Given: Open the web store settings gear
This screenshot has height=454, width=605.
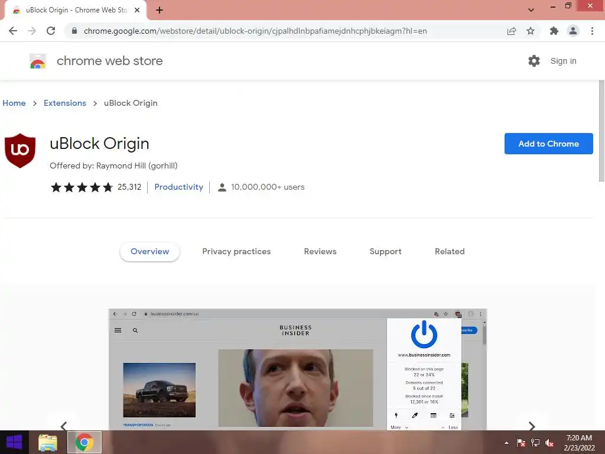Looking at the screenshot, I should [x=534, y=61].
